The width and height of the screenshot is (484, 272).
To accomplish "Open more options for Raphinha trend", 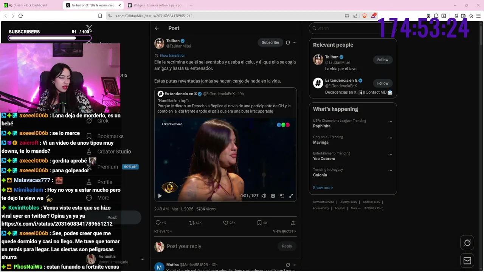I will pos(390,122).
